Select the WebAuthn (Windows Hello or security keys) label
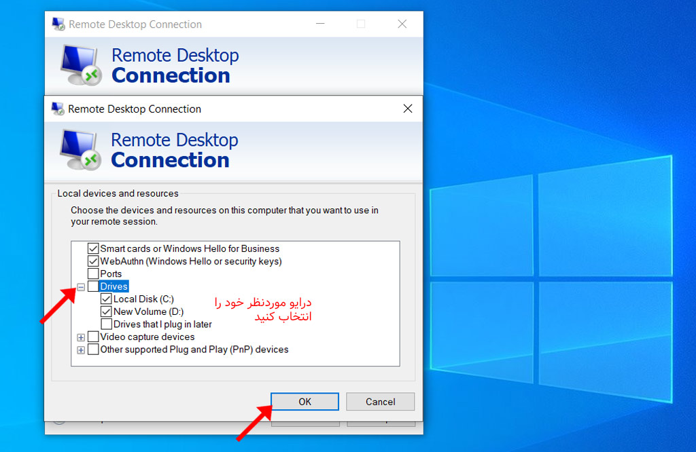Viewport: 696px width, 452px height. coord(191,261)
